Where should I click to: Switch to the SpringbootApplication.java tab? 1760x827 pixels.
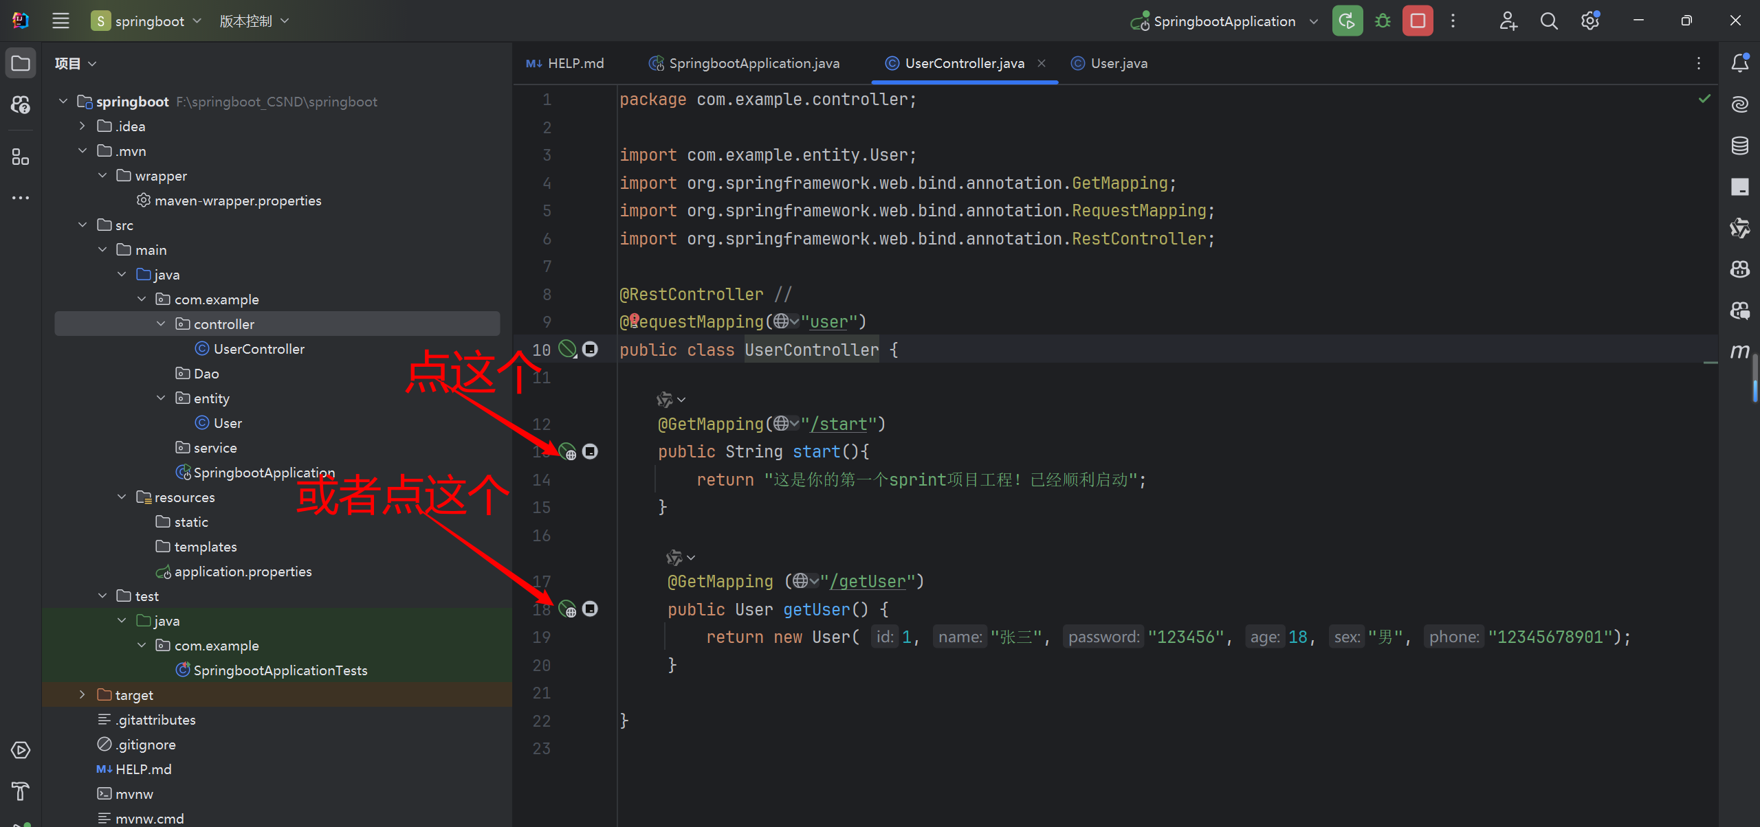tap(753, 63)
